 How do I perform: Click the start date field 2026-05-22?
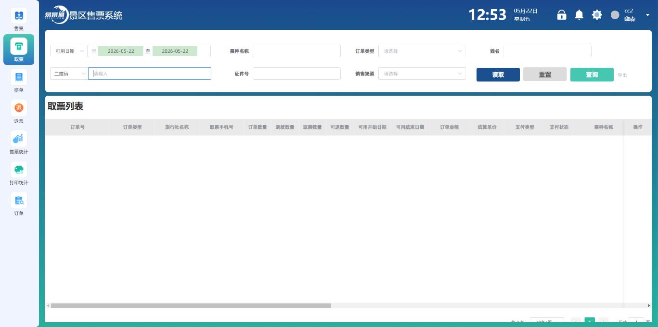[x=120, y=51]
